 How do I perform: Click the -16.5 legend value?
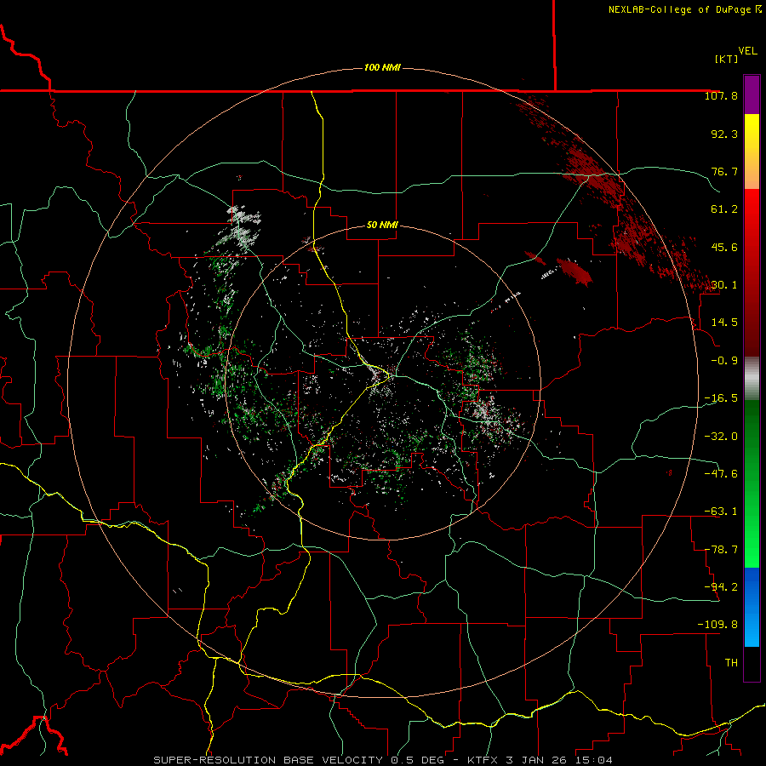tap(721, 398)
